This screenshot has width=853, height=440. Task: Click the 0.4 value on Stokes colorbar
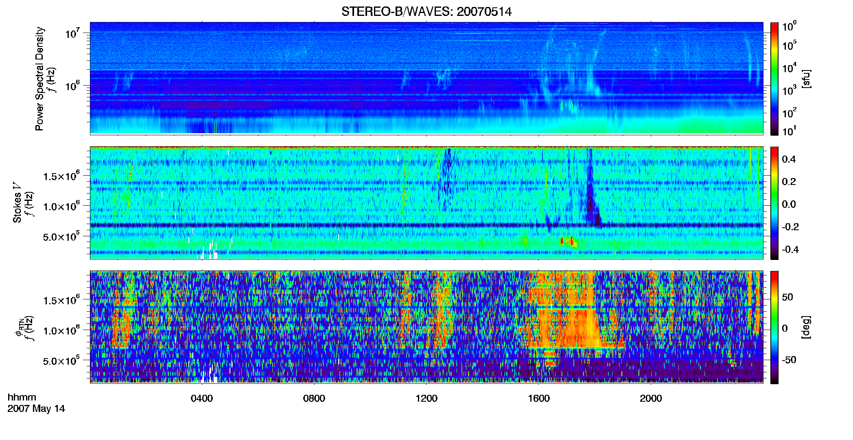tap(789, 159)
